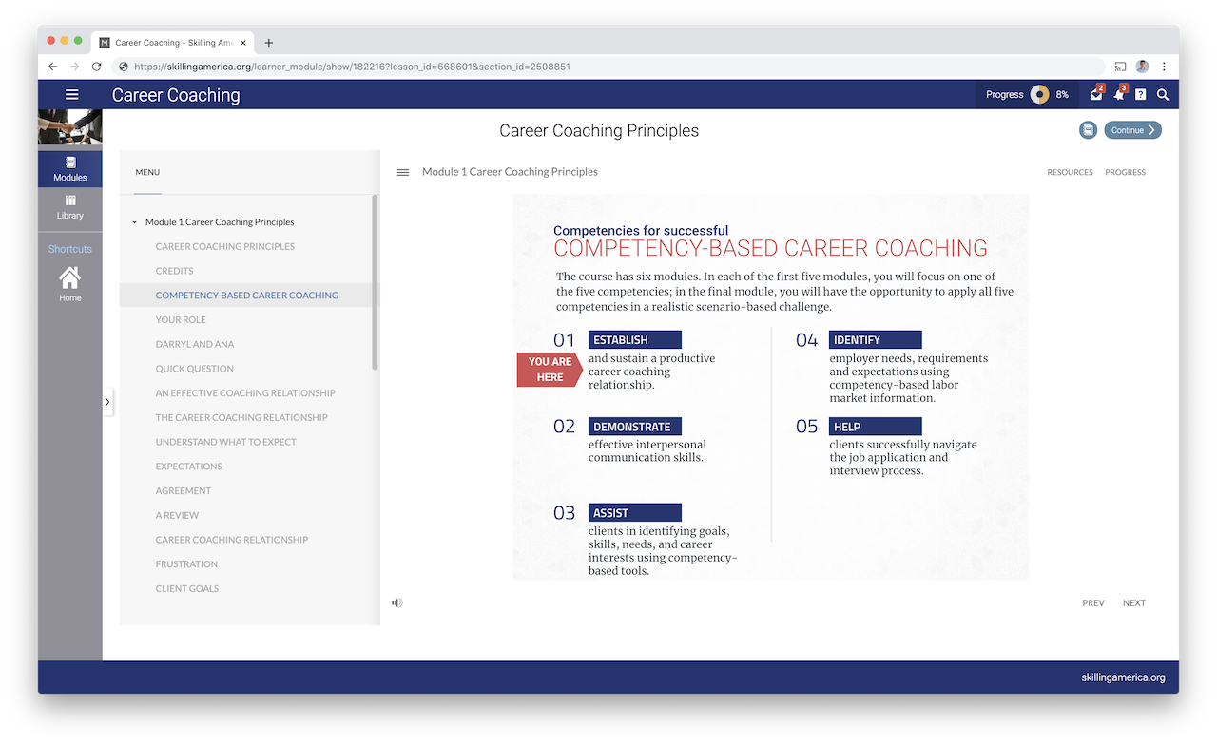Mute the lesson audio speaker icon
Image resolution: width=1217 pixels, height=744 pixels.
point(396,601)
